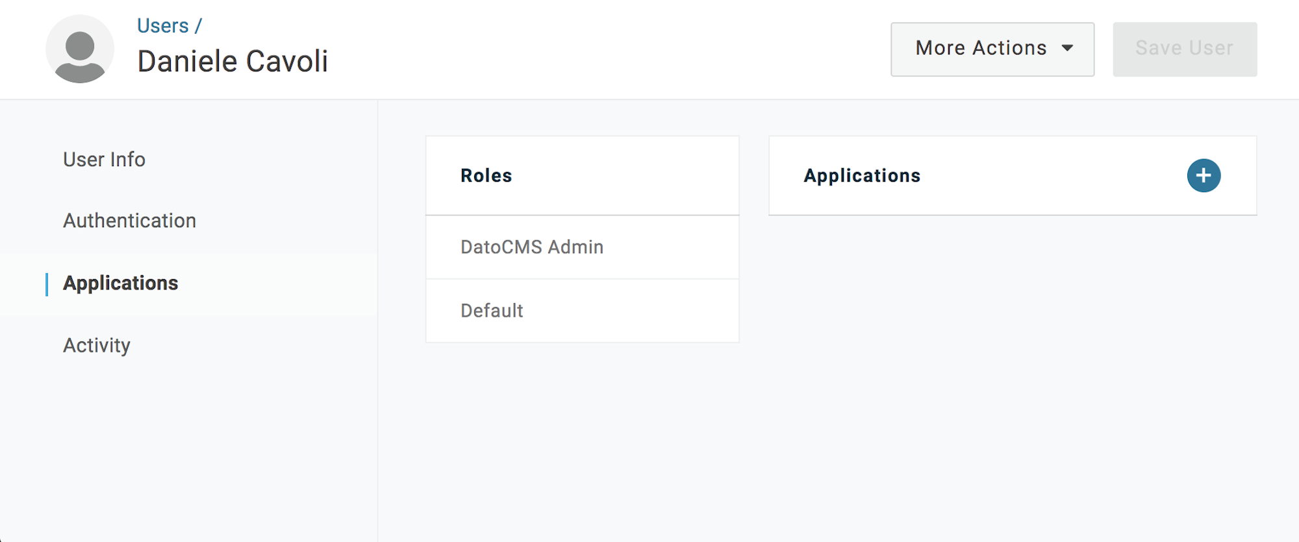1299x542 pixels.
Task: Go back via the Users breadcrumb link
Action: click(162, 26)
